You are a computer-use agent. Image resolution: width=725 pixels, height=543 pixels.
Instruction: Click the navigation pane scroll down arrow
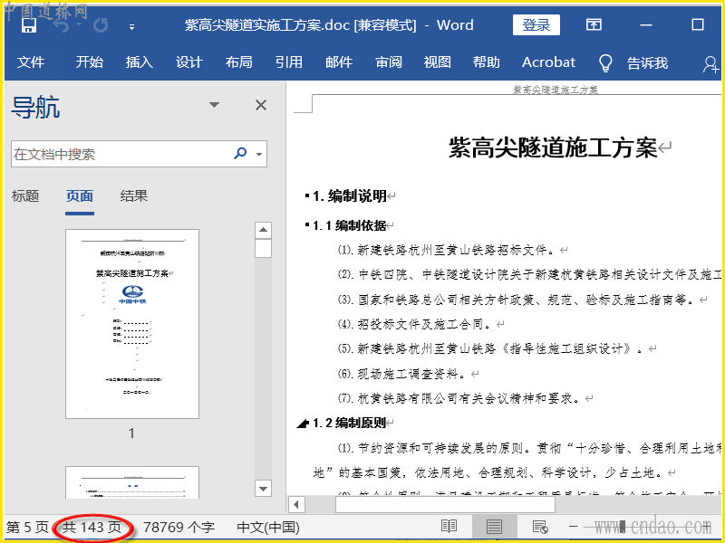point(263,488)
